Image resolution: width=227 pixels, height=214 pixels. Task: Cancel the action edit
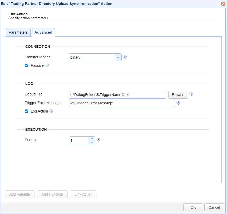[214, 207]
